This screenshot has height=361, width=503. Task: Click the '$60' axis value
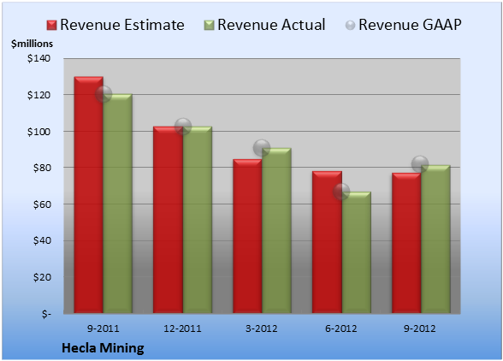[42, 204]
